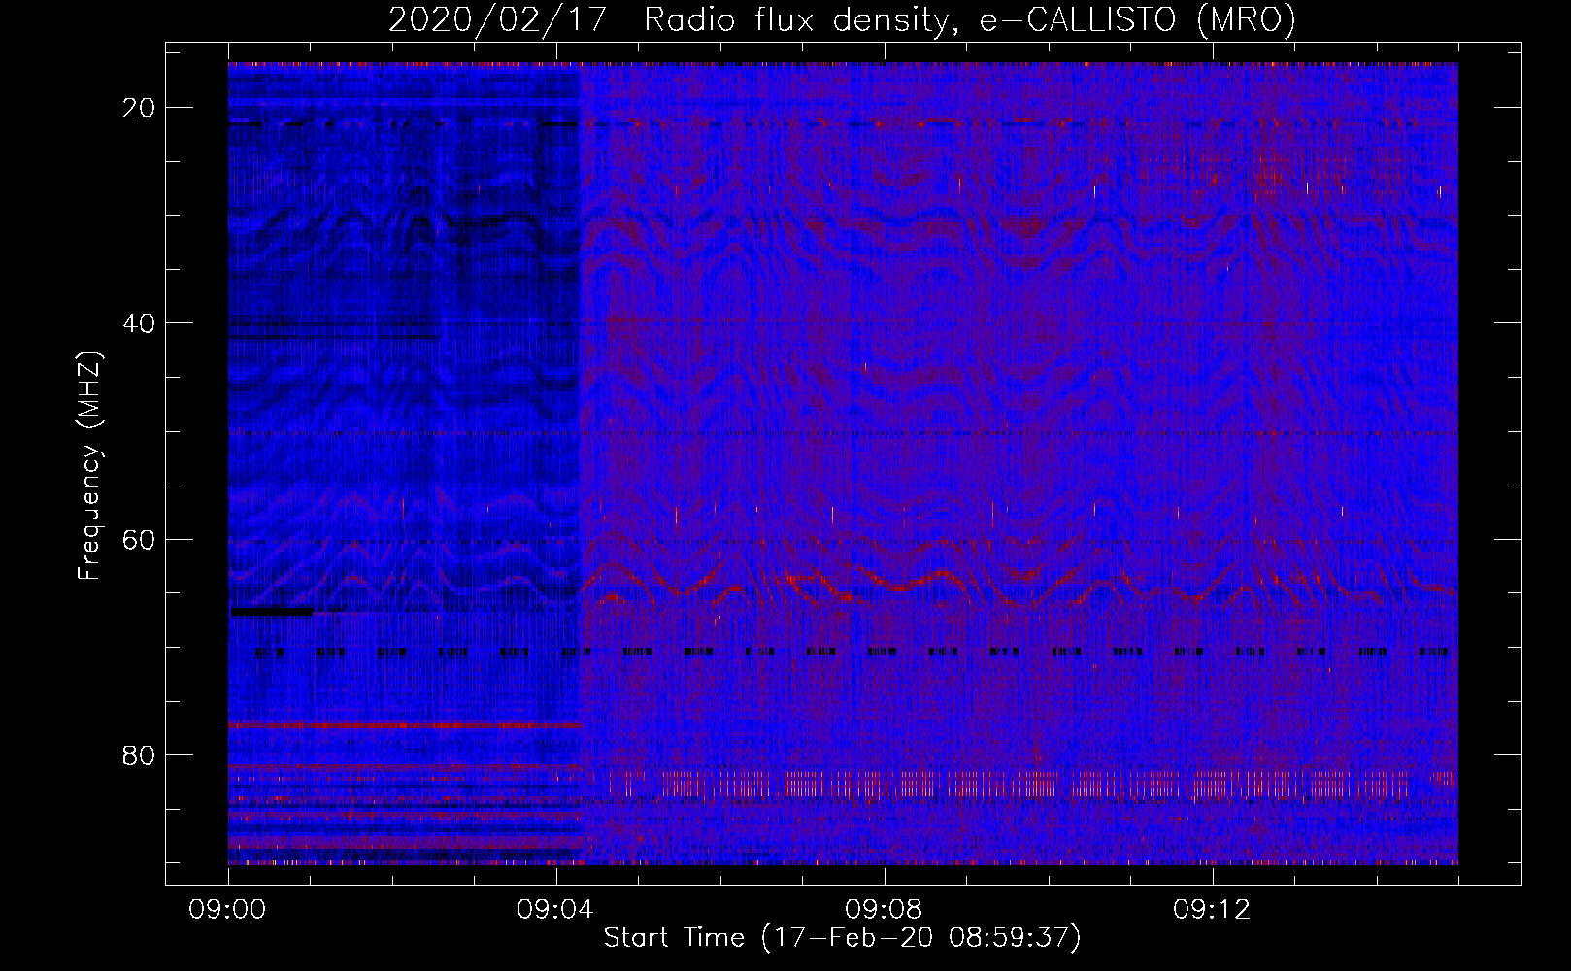This screenshot has height=971, width=1571.
Task: Click the '09:04' time tick label
Action: click(555, 910)
